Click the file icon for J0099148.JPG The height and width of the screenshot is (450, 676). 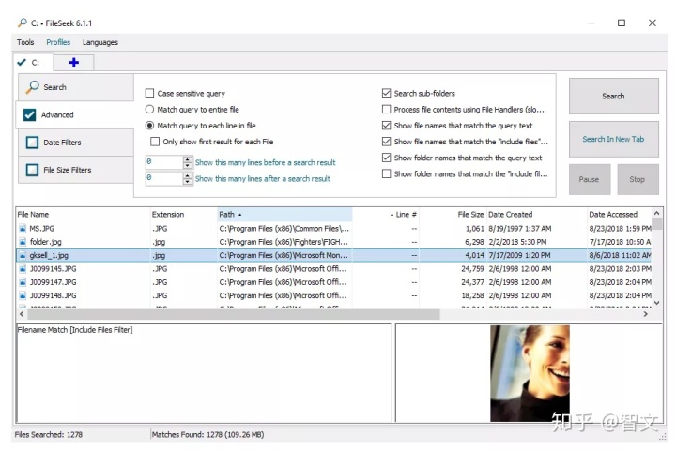[x=23, y=295]
